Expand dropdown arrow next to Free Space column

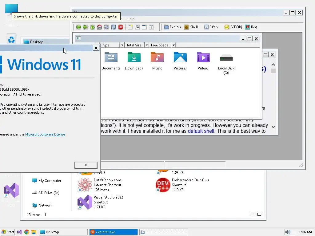[x=173, y=45]
